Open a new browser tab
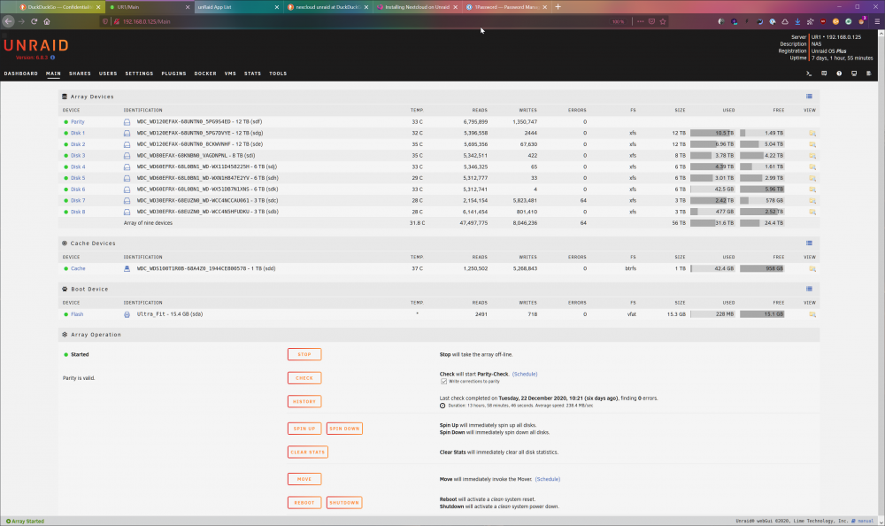Screen dimensions: 885x526 [x=558, y=7]
